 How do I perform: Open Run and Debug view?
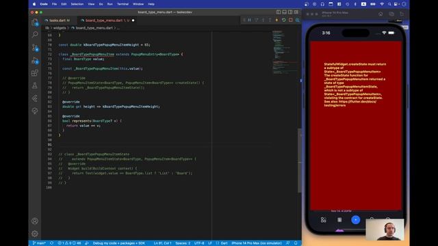point(35,60)
